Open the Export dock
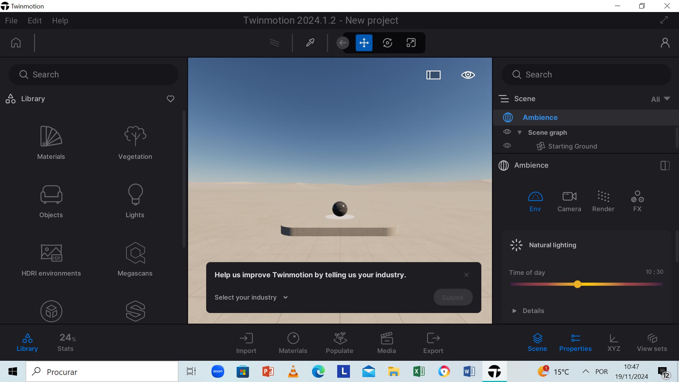The width and height of the screenshot is (679, 382). (433, 343)
